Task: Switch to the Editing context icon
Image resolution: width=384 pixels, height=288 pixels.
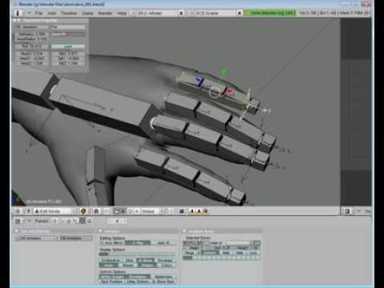Action: (82, 221)
